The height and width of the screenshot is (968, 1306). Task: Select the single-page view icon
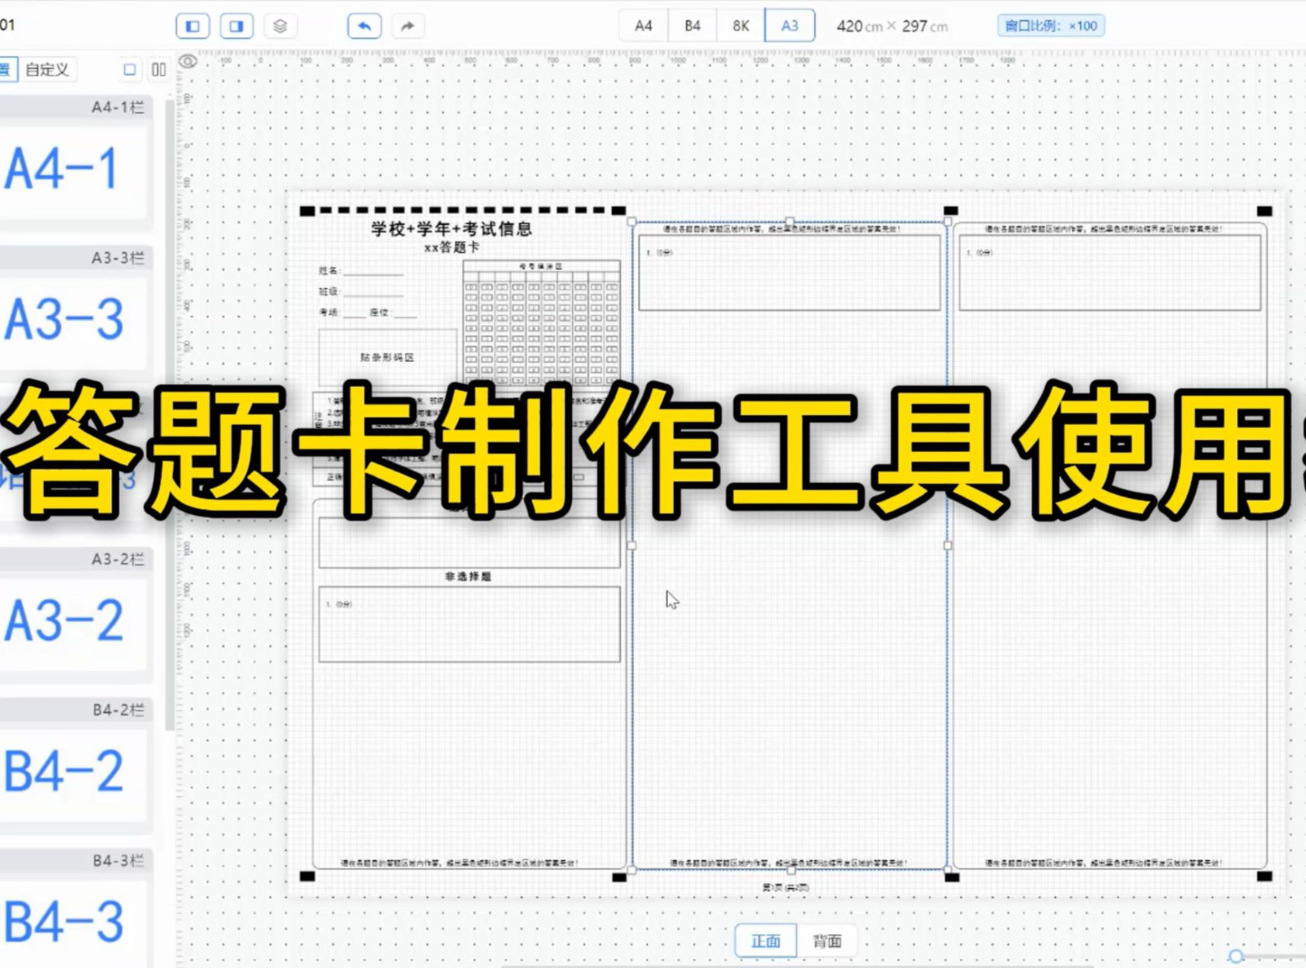click(128, 69)
